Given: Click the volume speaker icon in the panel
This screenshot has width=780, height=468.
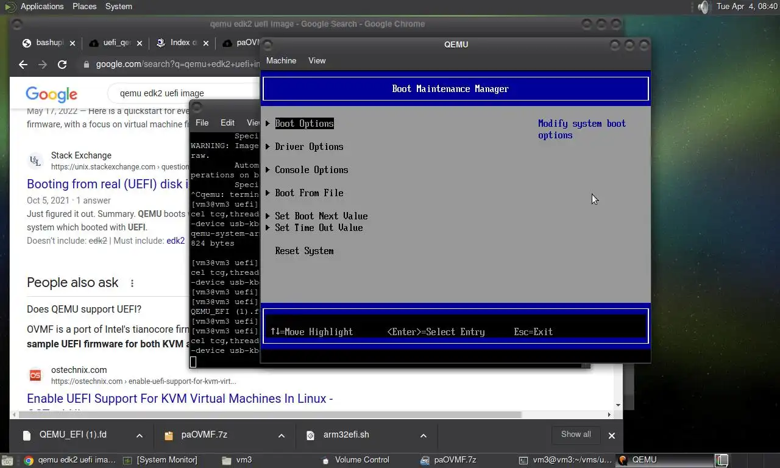Looking at the screenshot, I should (x=704, y=7).
